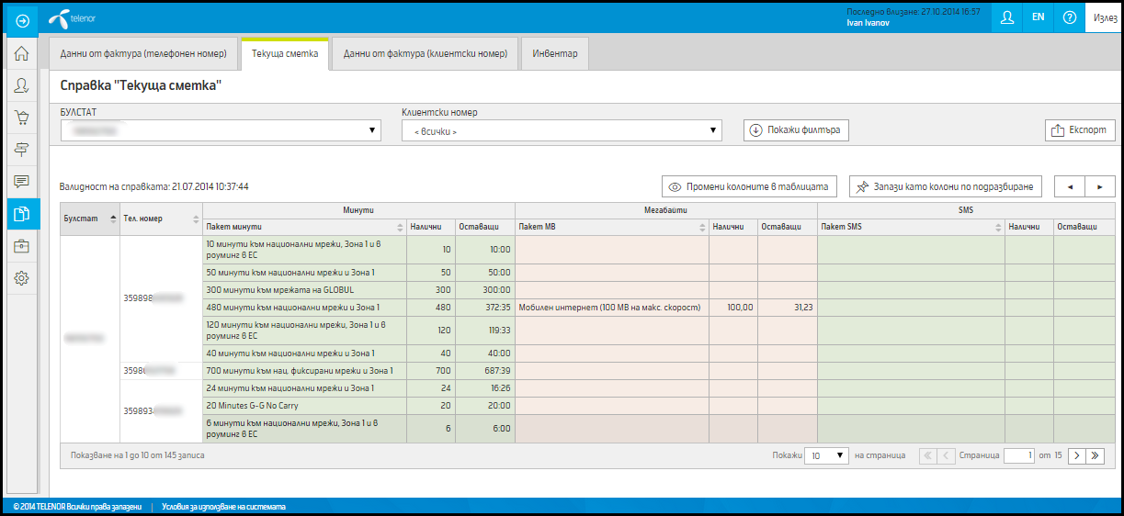Click the left arrow column navigation button

[x=1070, y=187]
